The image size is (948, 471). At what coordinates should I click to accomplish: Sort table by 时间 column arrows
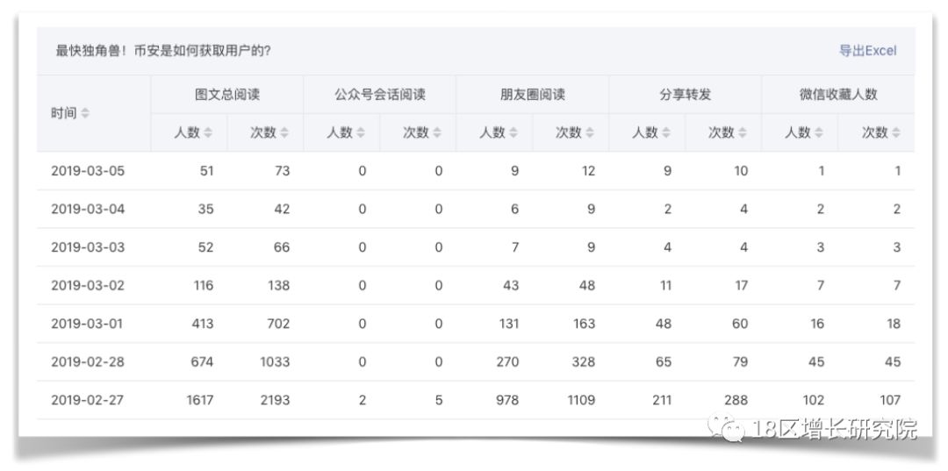[x=85, y=113]
